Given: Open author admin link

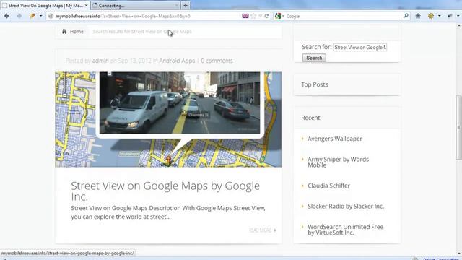Looking at the screenshot, I should coord(100,61).
